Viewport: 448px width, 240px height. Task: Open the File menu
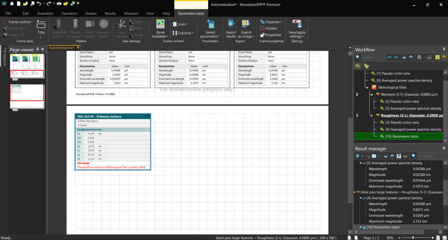click(x=8, y=13)
